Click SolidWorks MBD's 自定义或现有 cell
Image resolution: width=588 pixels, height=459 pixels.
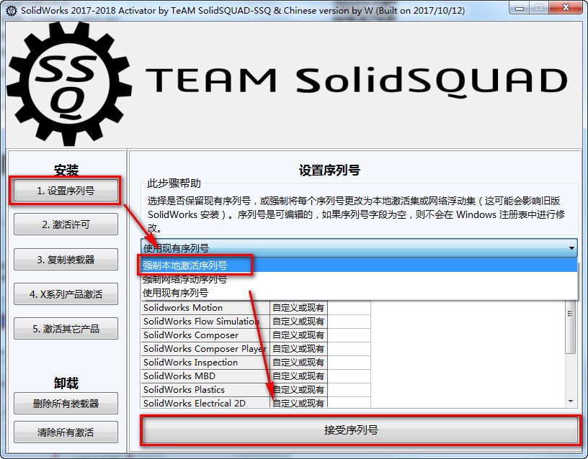(298, 376)
